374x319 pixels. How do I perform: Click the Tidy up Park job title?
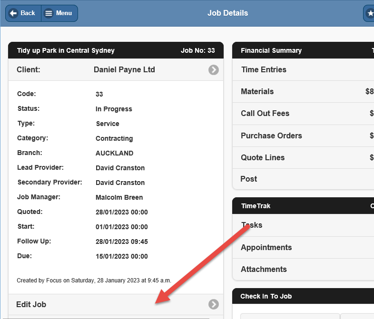click(x=66, y=50)
